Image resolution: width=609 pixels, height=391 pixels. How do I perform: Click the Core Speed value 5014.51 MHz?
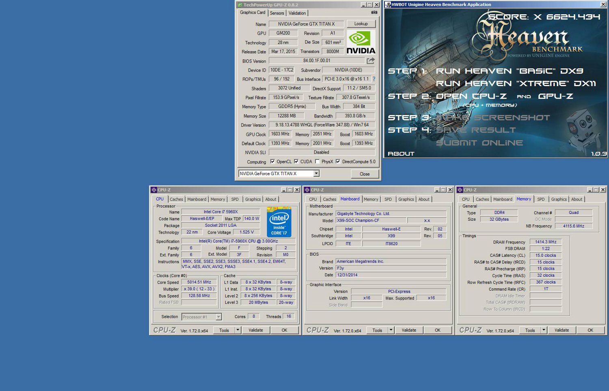[x=199, y=282]
